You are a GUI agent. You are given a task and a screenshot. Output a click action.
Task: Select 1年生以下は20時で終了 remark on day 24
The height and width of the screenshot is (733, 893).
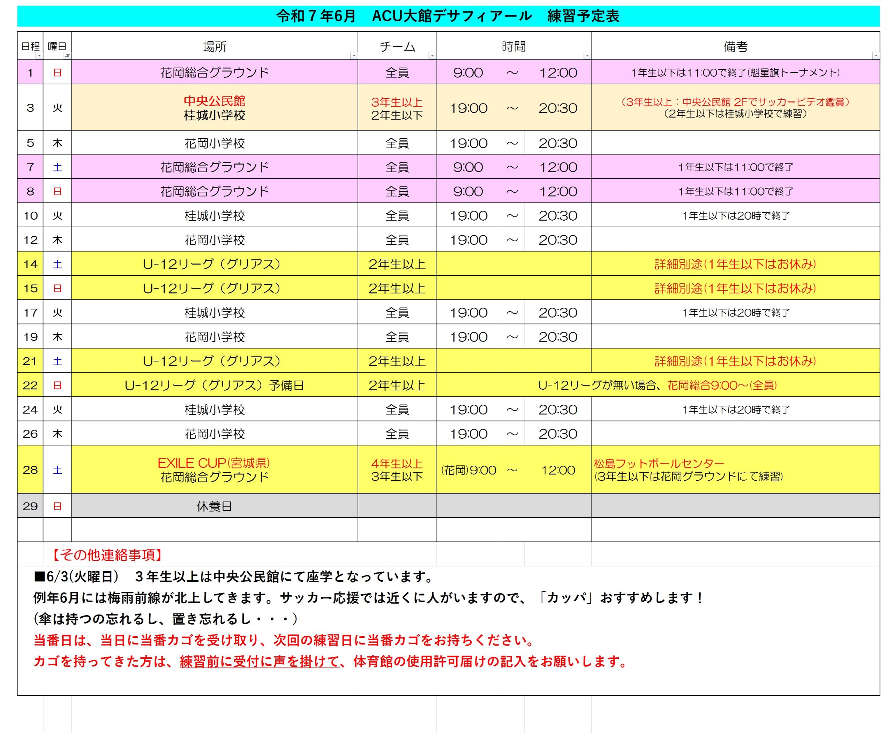coord(736,410)
